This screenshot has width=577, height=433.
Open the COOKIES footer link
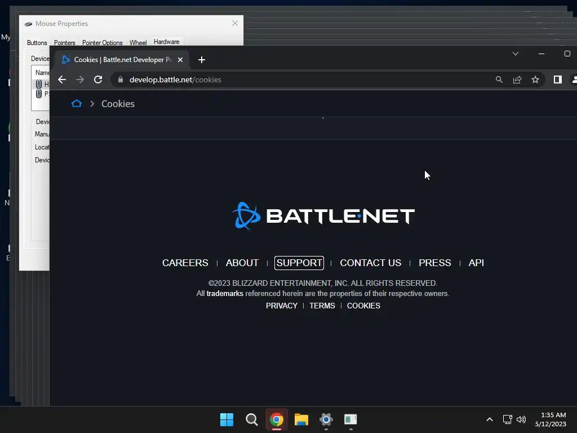363,306
